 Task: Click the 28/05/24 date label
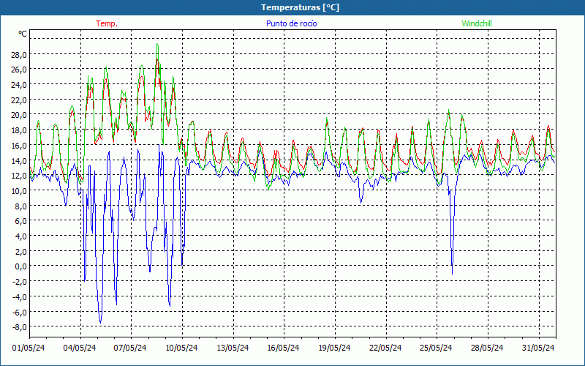pyautogui.click(x=487, y=348)
